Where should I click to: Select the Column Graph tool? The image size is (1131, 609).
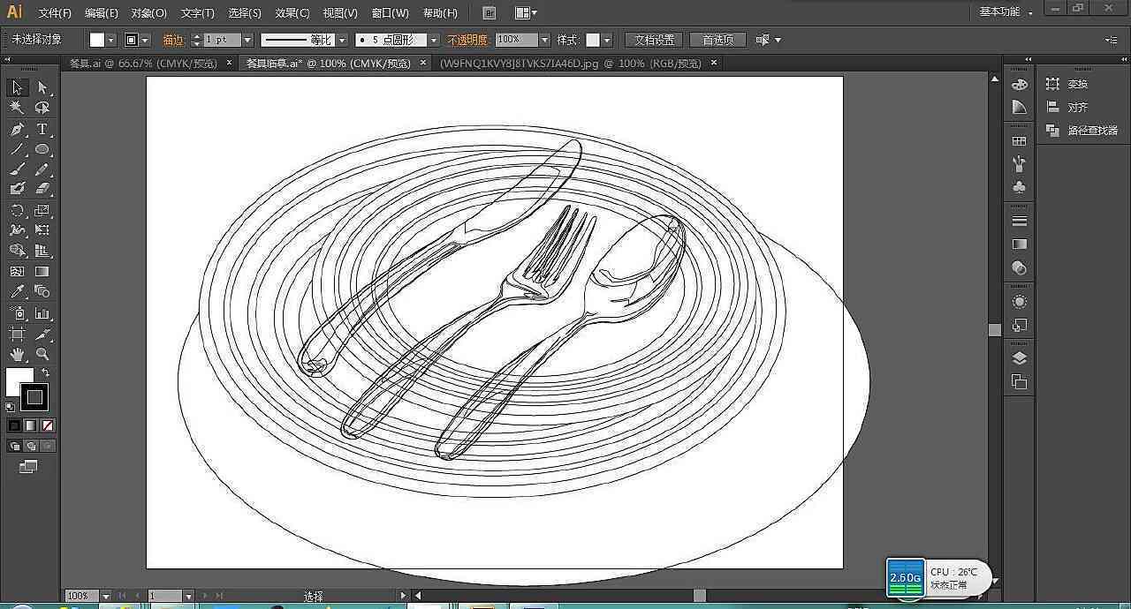[x=42, y=313]
